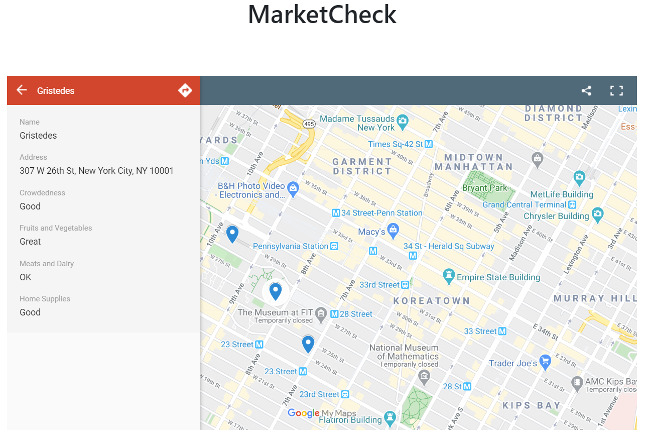Click the Bryant Park label
This screenshot has height=437, width=648.
[485, 188]
